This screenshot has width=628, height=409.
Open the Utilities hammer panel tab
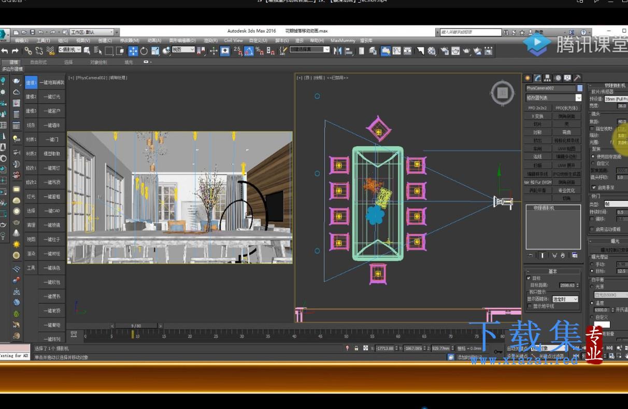click(x=577, y=78)
